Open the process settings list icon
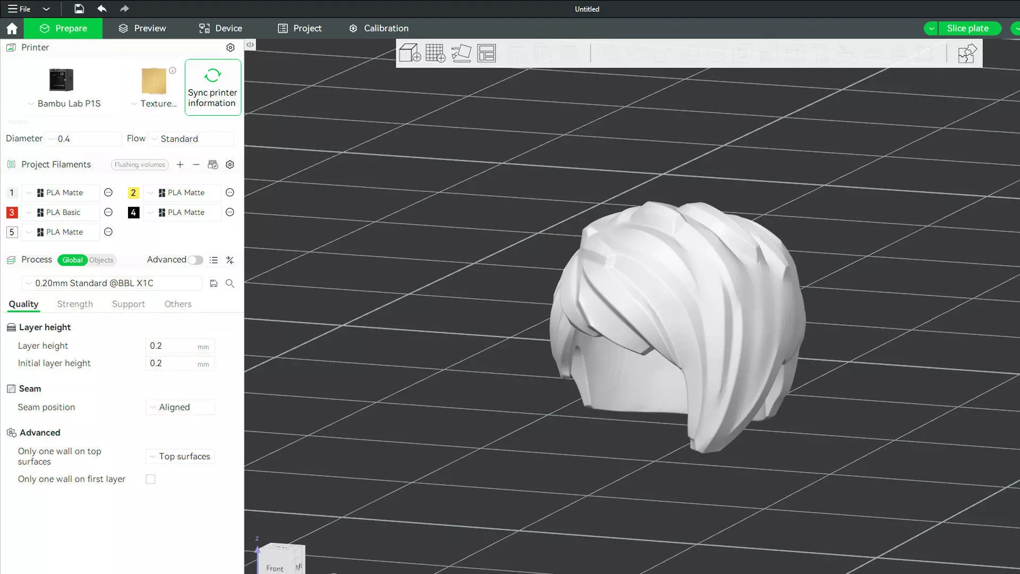 click(214, 260)
